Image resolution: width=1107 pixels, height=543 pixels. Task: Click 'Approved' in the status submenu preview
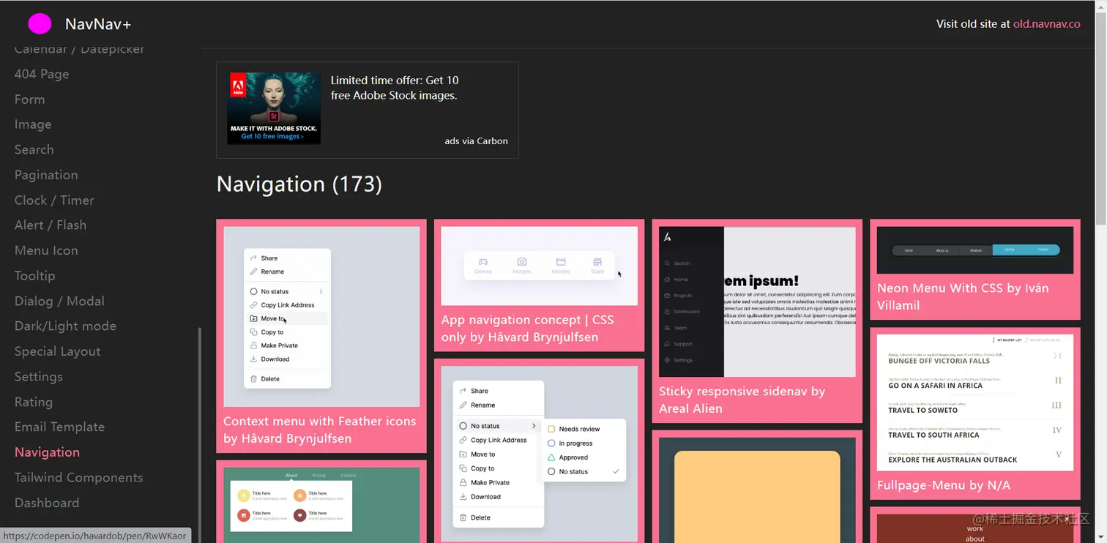coord(573,457)
